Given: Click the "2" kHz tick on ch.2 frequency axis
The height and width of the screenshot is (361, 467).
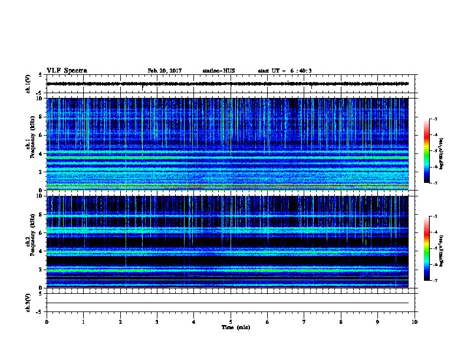Looking at the screenshot, I should 41,270.
